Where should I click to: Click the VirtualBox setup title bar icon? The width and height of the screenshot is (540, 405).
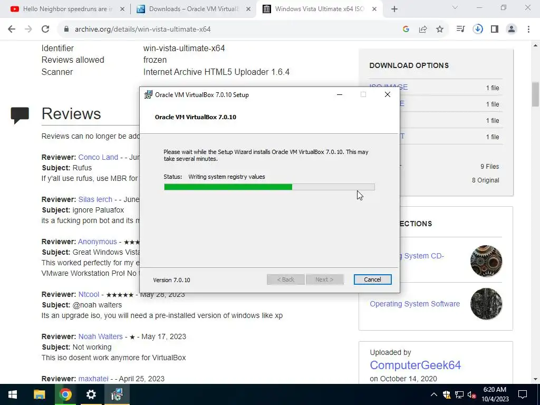[148, 94]
